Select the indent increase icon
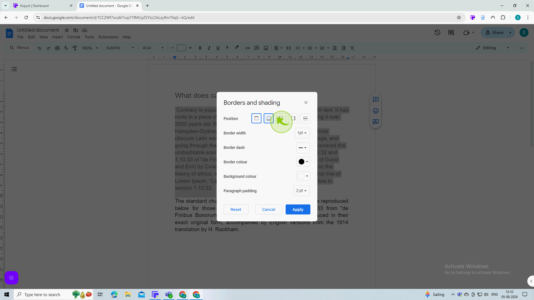The height and width of the screenshot is (300, 534). (343, 48)
